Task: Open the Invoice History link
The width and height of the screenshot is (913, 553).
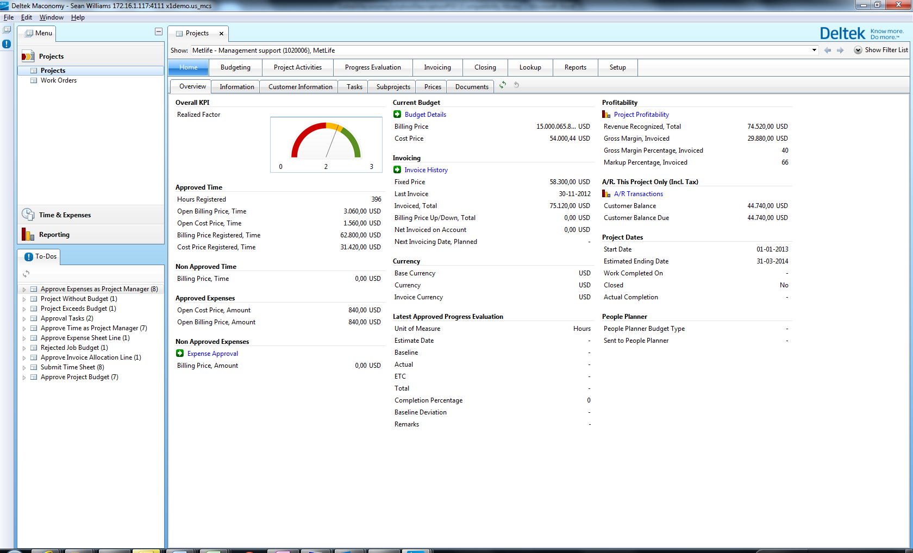Action: tap(426, 170)
